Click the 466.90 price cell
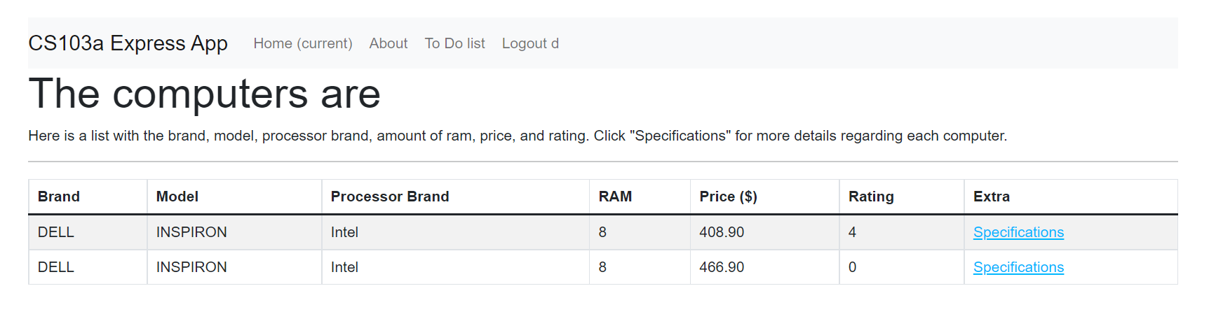This screenshot has width=1209, height=328. point(722,267)
